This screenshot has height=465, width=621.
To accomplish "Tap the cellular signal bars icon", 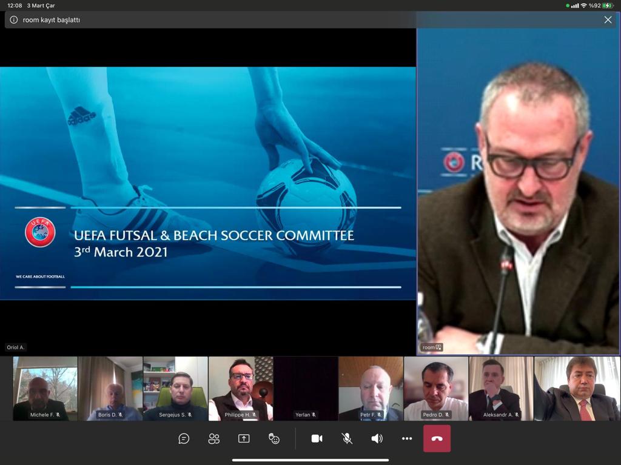I will (x=575, y=5).
